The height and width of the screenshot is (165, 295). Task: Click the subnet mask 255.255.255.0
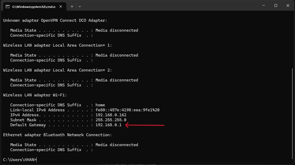111,120
